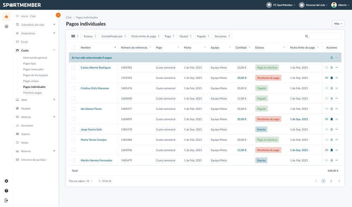Open more actions for payment 1485478
Image resolution: width=352 pixels, height=207 pixels.
point(337,129)
